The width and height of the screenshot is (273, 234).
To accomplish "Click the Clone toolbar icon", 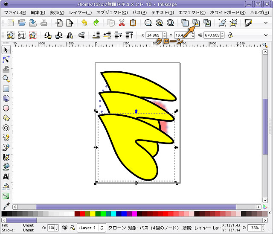I will tap(196, 23).
